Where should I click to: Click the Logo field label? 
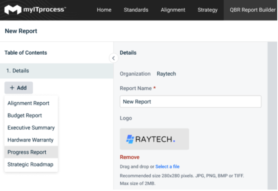pyautogui.click(x=126, y=118)
